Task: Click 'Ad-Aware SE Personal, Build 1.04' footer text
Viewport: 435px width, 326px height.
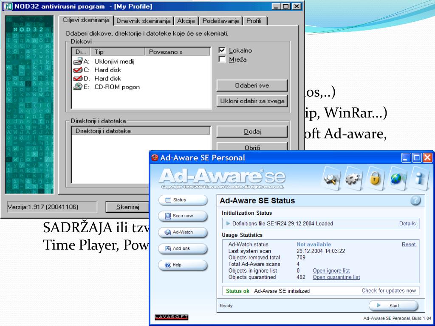Action: [x=397, y=318]
